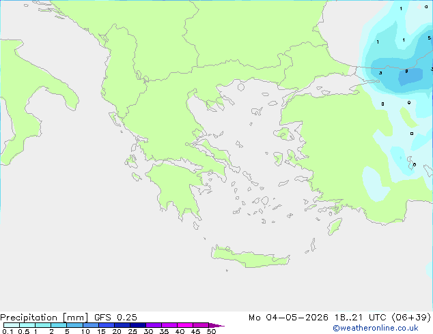This screenshot has height=334, width=433.
Task: Select the "18..21 UTC" time text
Action: [361, 318]
